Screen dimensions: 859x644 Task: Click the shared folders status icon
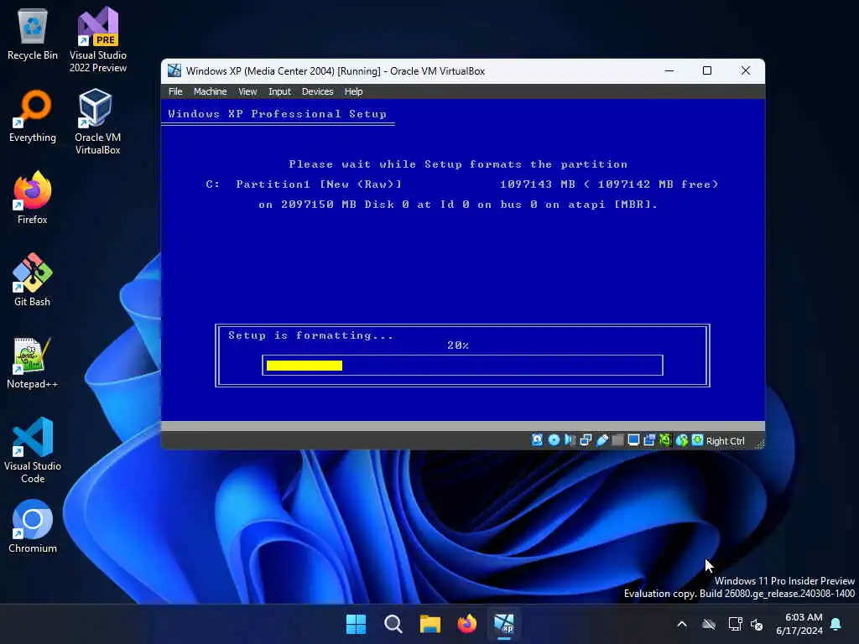point(618,440)
